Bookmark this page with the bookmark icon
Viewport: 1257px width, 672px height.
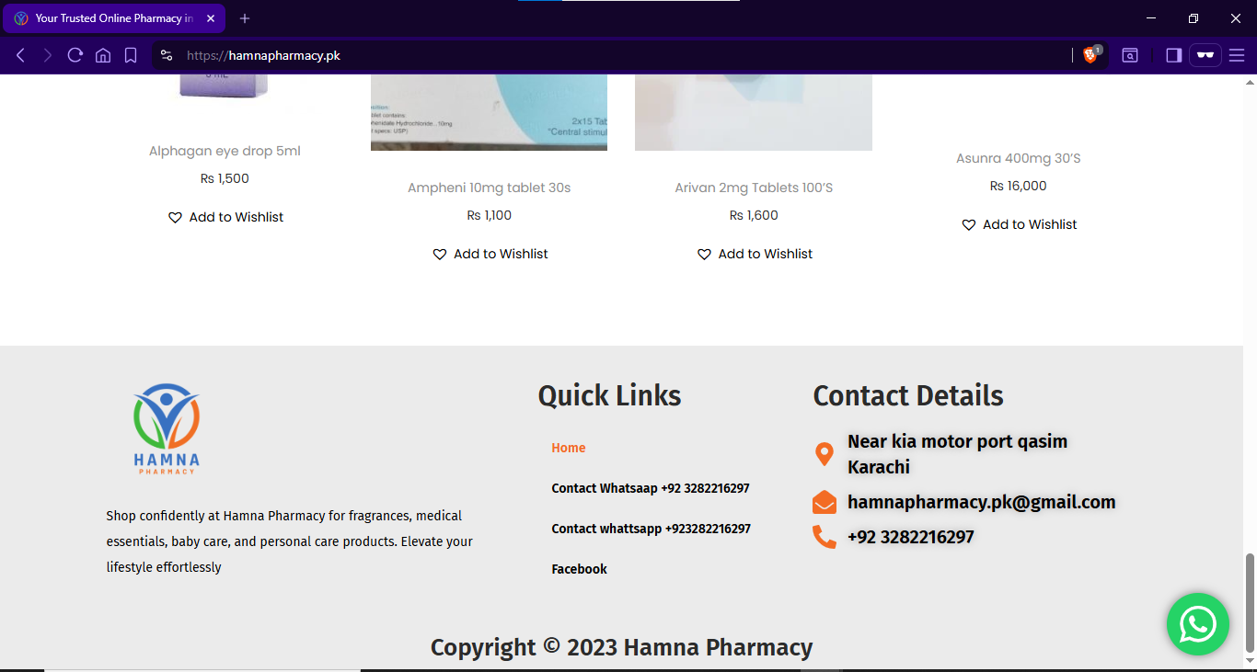pos(131,55)
